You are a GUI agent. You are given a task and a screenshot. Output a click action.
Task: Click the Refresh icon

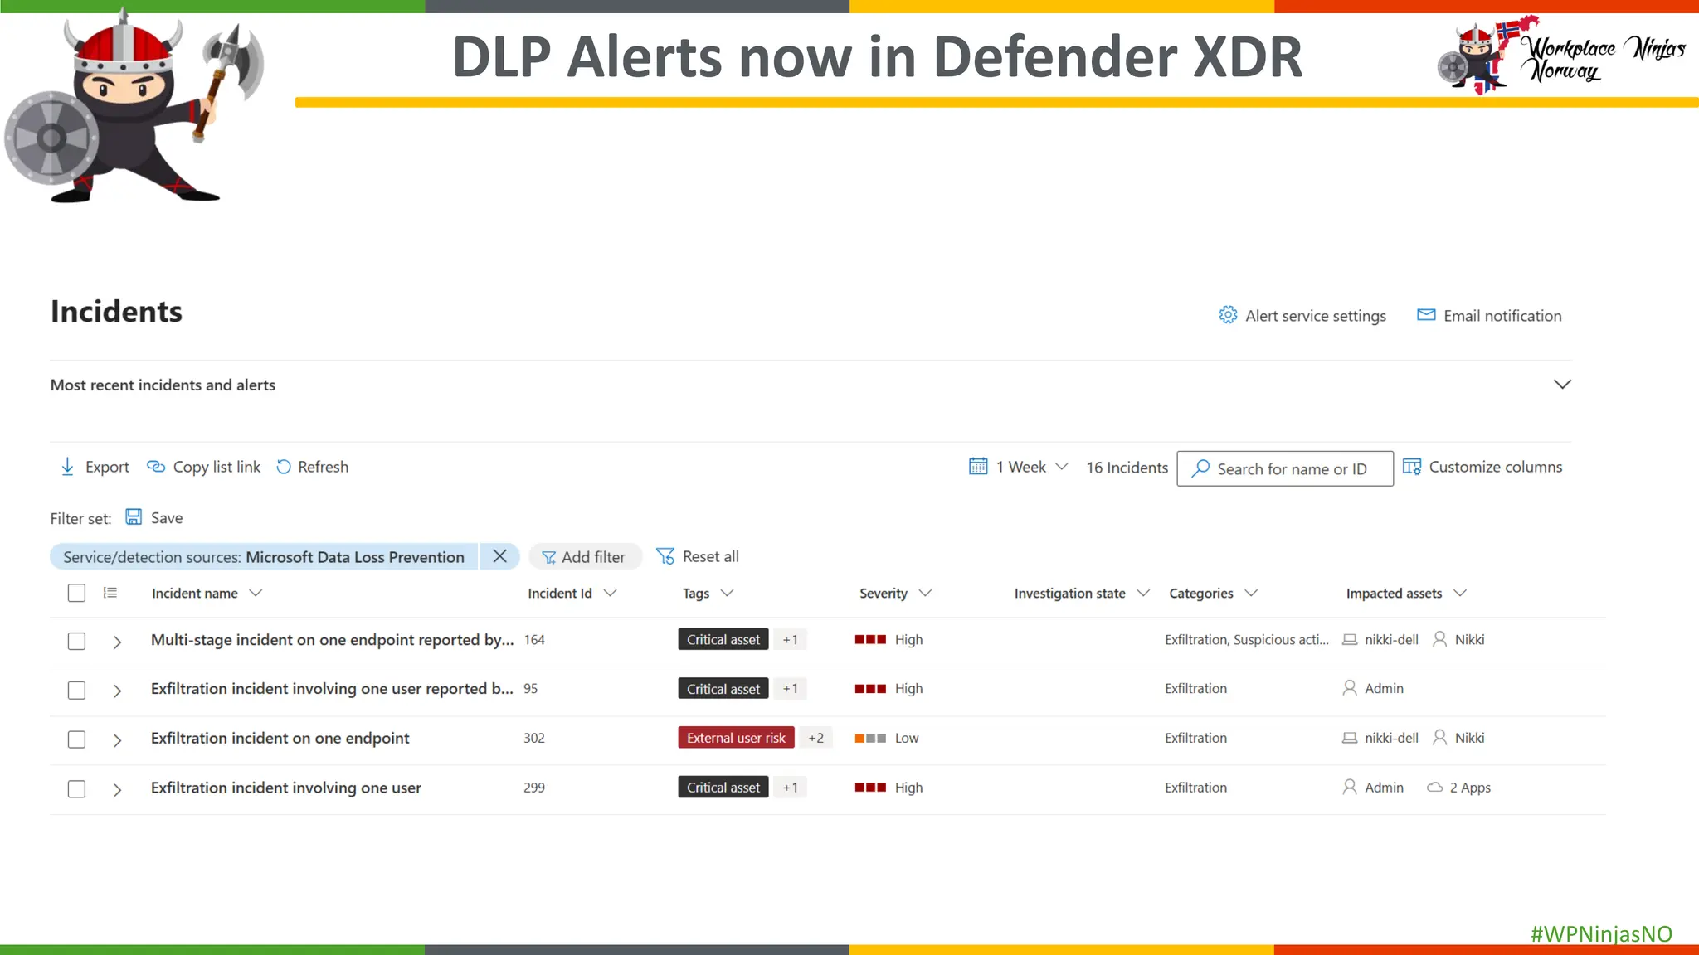(x=284, y=467)
